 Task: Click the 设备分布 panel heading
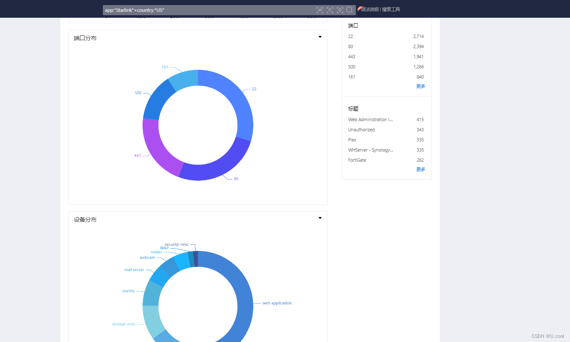click(85, 220)
